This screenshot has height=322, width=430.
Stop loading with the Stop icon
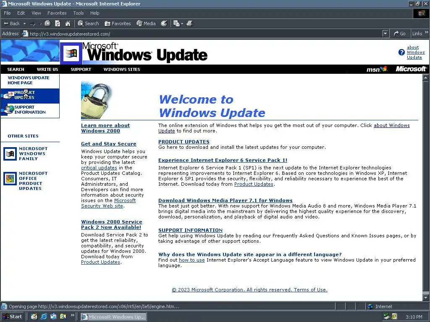48,23
